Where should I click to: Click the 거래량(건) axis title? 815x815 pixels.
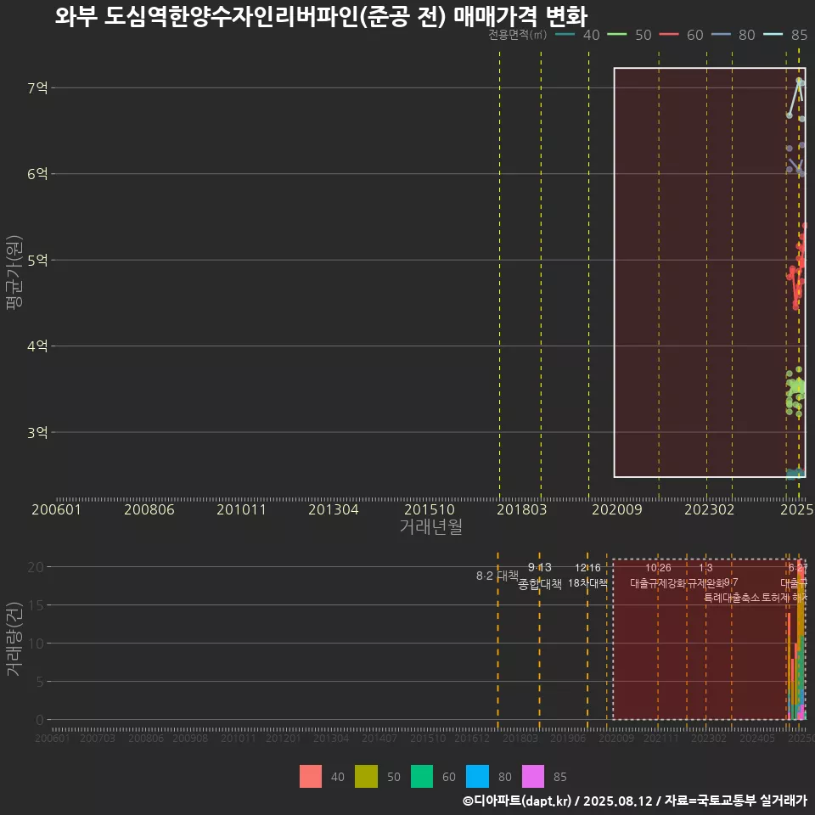[14, 639]
